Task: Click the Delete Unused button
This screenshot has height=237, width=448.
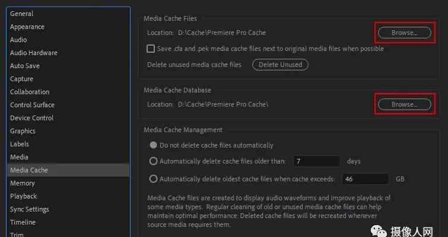Action: [280, 65]
